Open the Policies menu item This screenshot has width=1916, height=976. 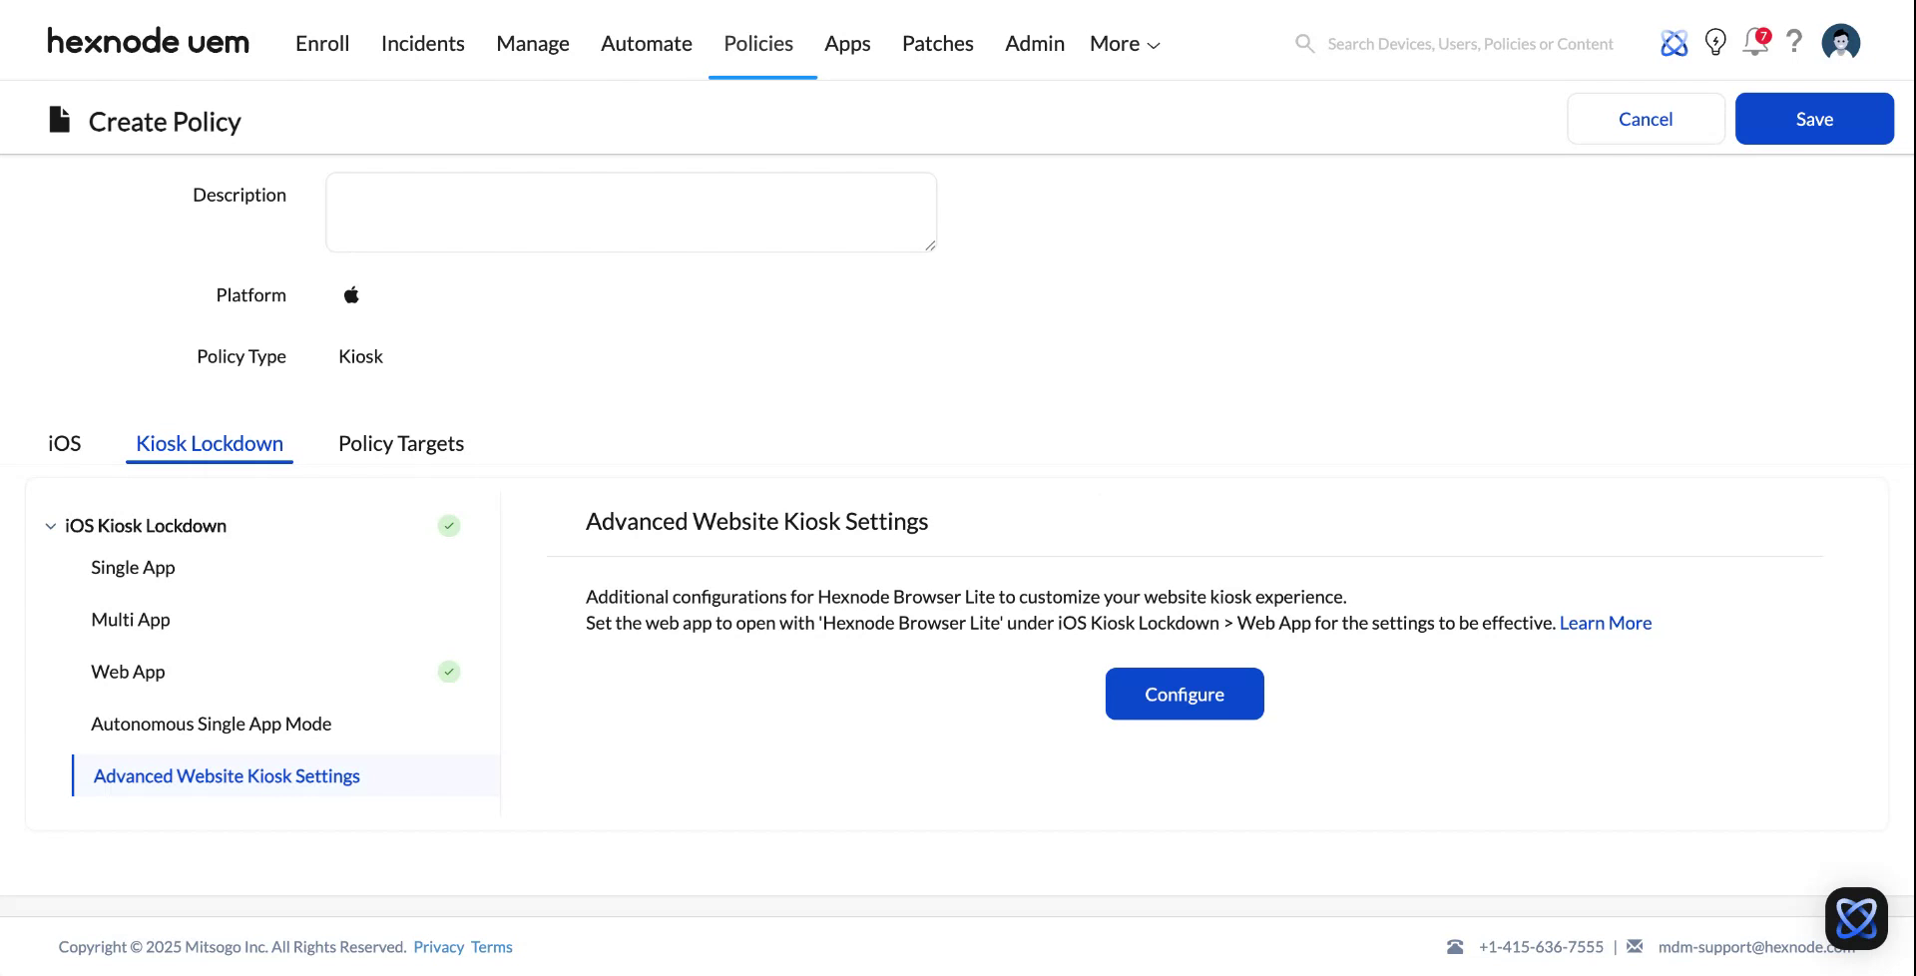pyautogui.click(x=758, y=43)
